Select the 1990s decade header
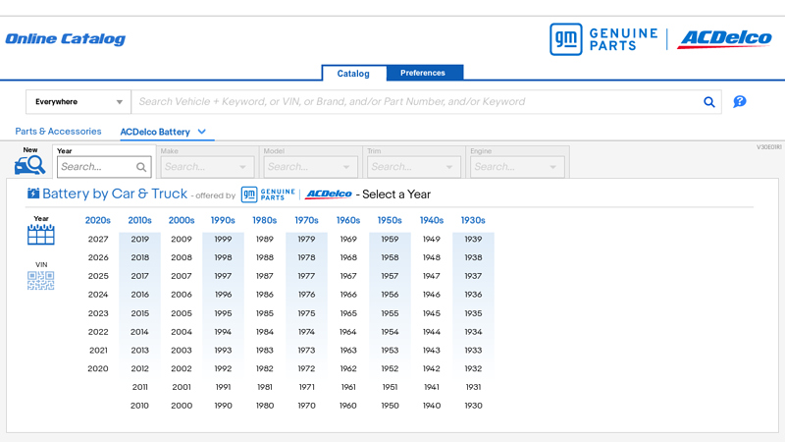The height and width of the screenshot is (442, 785). pyautogui.click(x=223, y=220)
